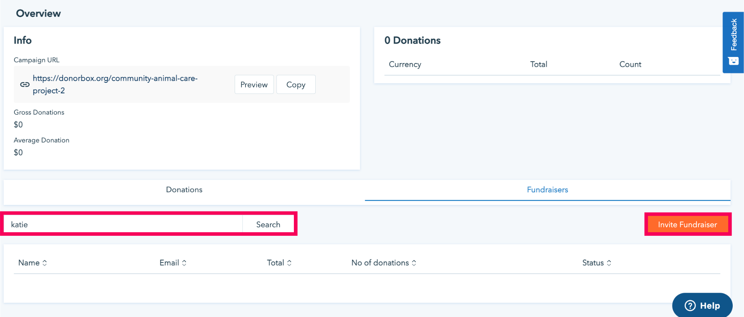
Task: Click the Currency column header
Action: [x=405, y=64]
